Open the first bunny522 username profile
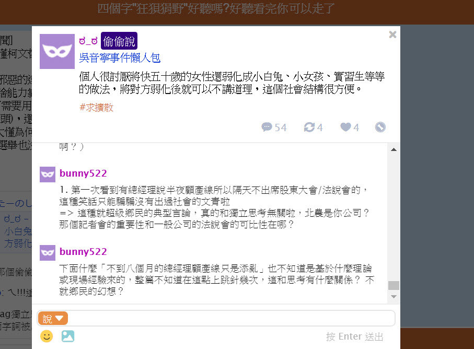 click(x=83, y=173)
